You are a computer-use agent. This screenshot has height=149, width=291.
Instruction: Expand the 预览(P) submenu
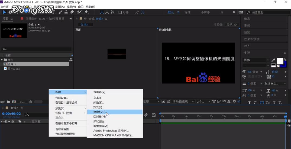click(68, 108)
